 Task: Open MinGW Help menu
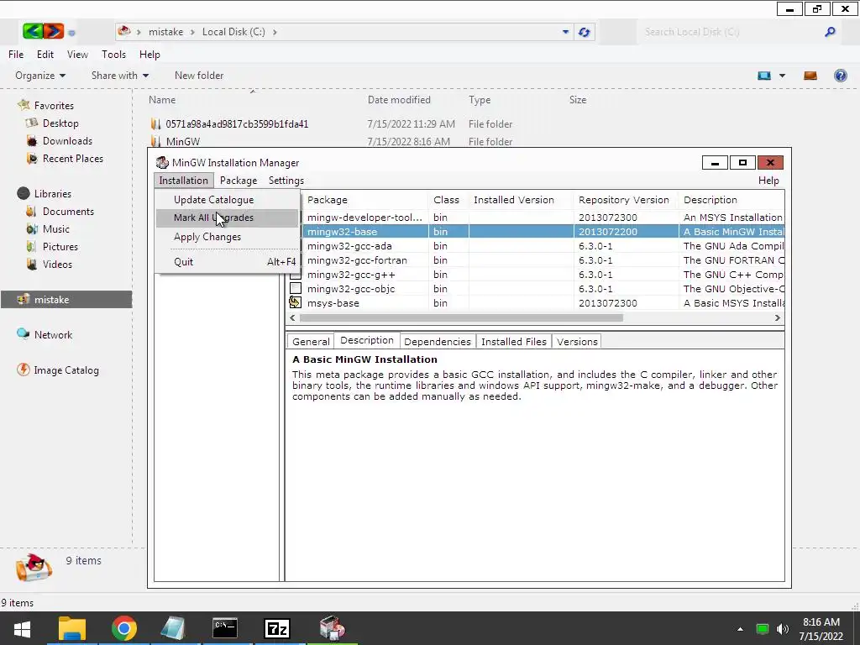pos(768,181)
